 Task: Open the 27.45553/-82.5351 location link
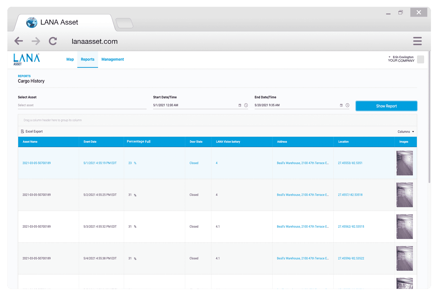click(x=350, y=163)
